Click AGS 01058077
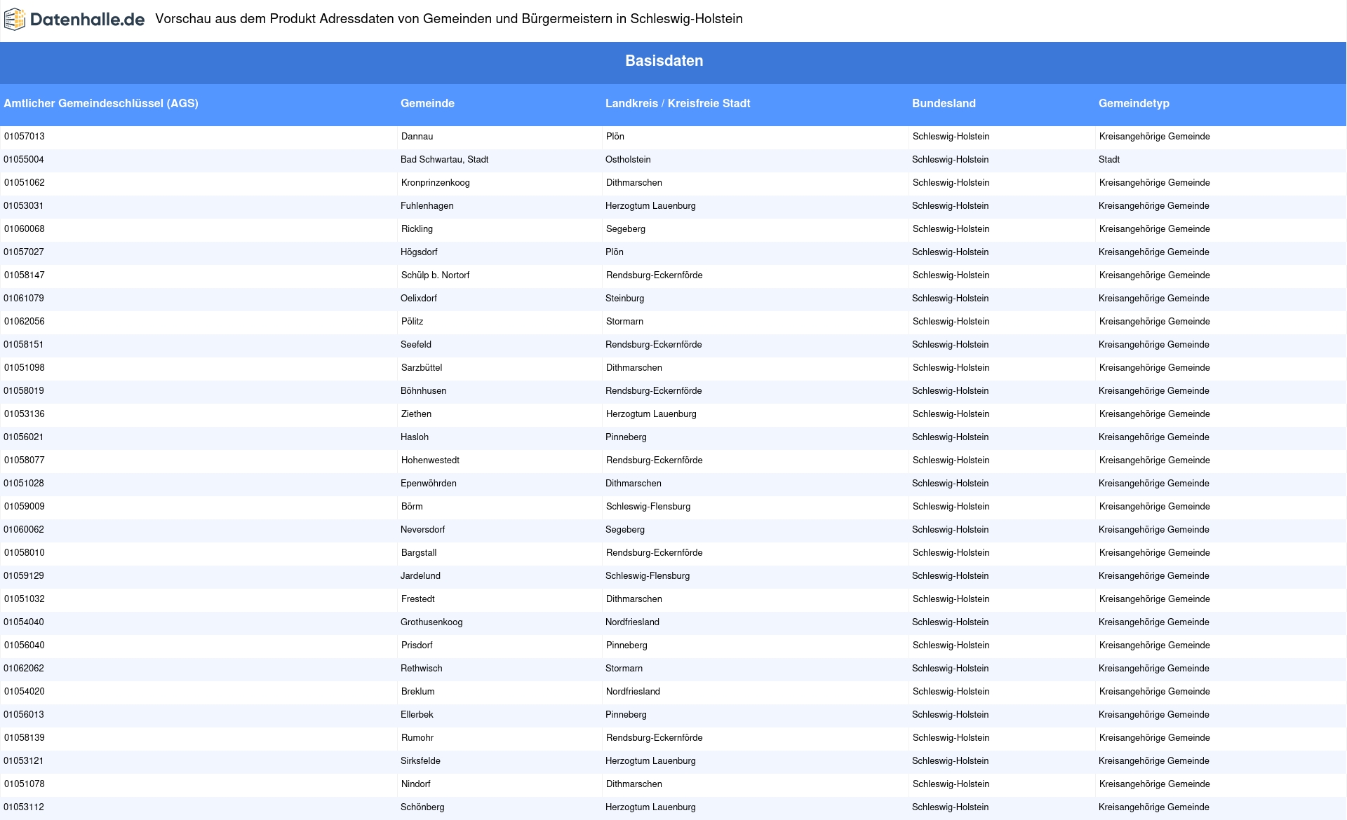Image resolution: width=1347 pixels, height=820 pixels. 25,460
